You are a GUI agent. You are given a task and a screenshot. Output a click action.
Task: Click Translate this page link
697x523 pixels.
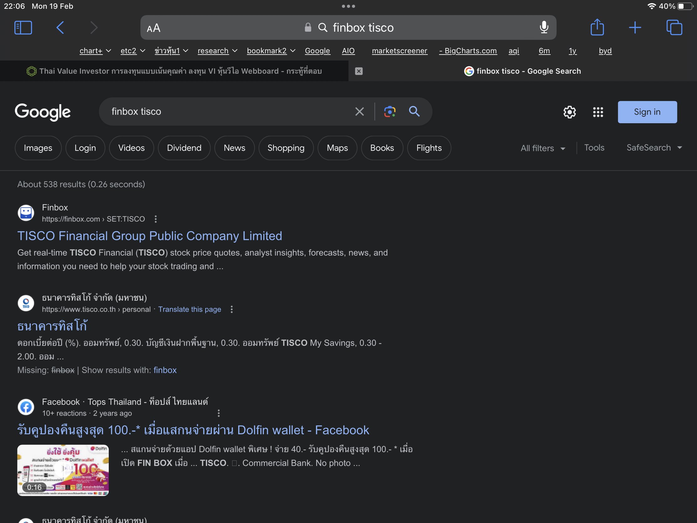tap(190, 309)
